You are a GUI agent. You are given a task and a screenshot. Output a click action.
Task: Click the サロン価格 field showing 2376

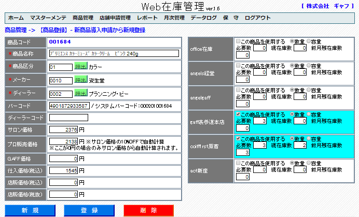pos(63,129)
